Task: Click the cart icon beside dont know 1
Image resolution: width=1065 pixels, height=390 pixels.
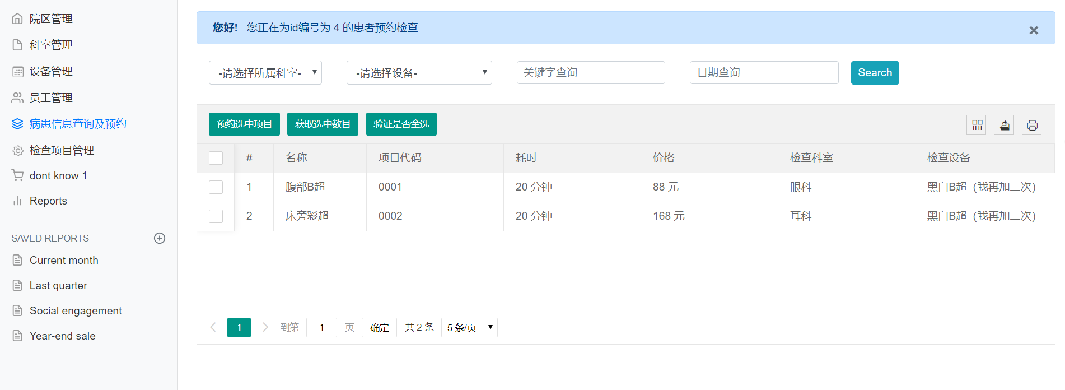Action: 17,175
